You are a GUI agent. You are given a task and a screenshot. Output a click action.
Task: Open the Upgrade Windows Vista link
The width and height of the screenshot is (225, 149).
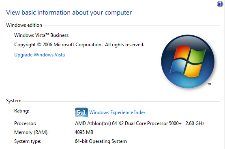click(x=39, y=55)
